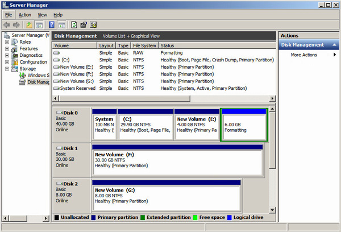The width and height of the screenshot is (341, 232).
Task: Click the Disk 0 drive icon
Action: click(59, 113)
